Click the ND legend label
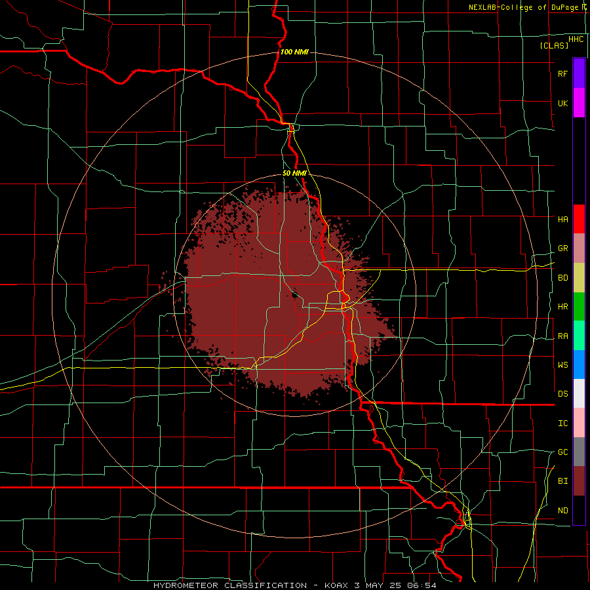The height and width of the screenshot is (590, 590). click(x=563, y=511)
